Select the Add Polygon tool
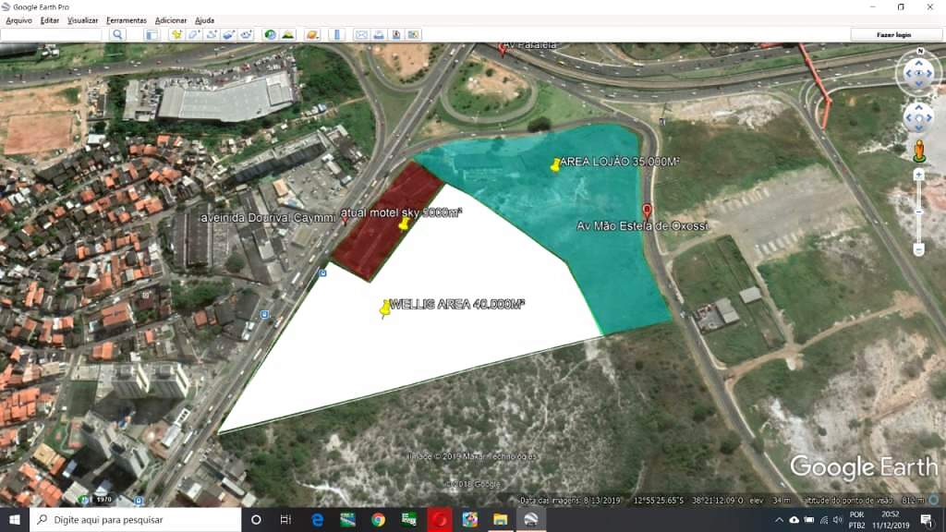The image size is (946, 532). pyautogui.click(x=194, y=34)
